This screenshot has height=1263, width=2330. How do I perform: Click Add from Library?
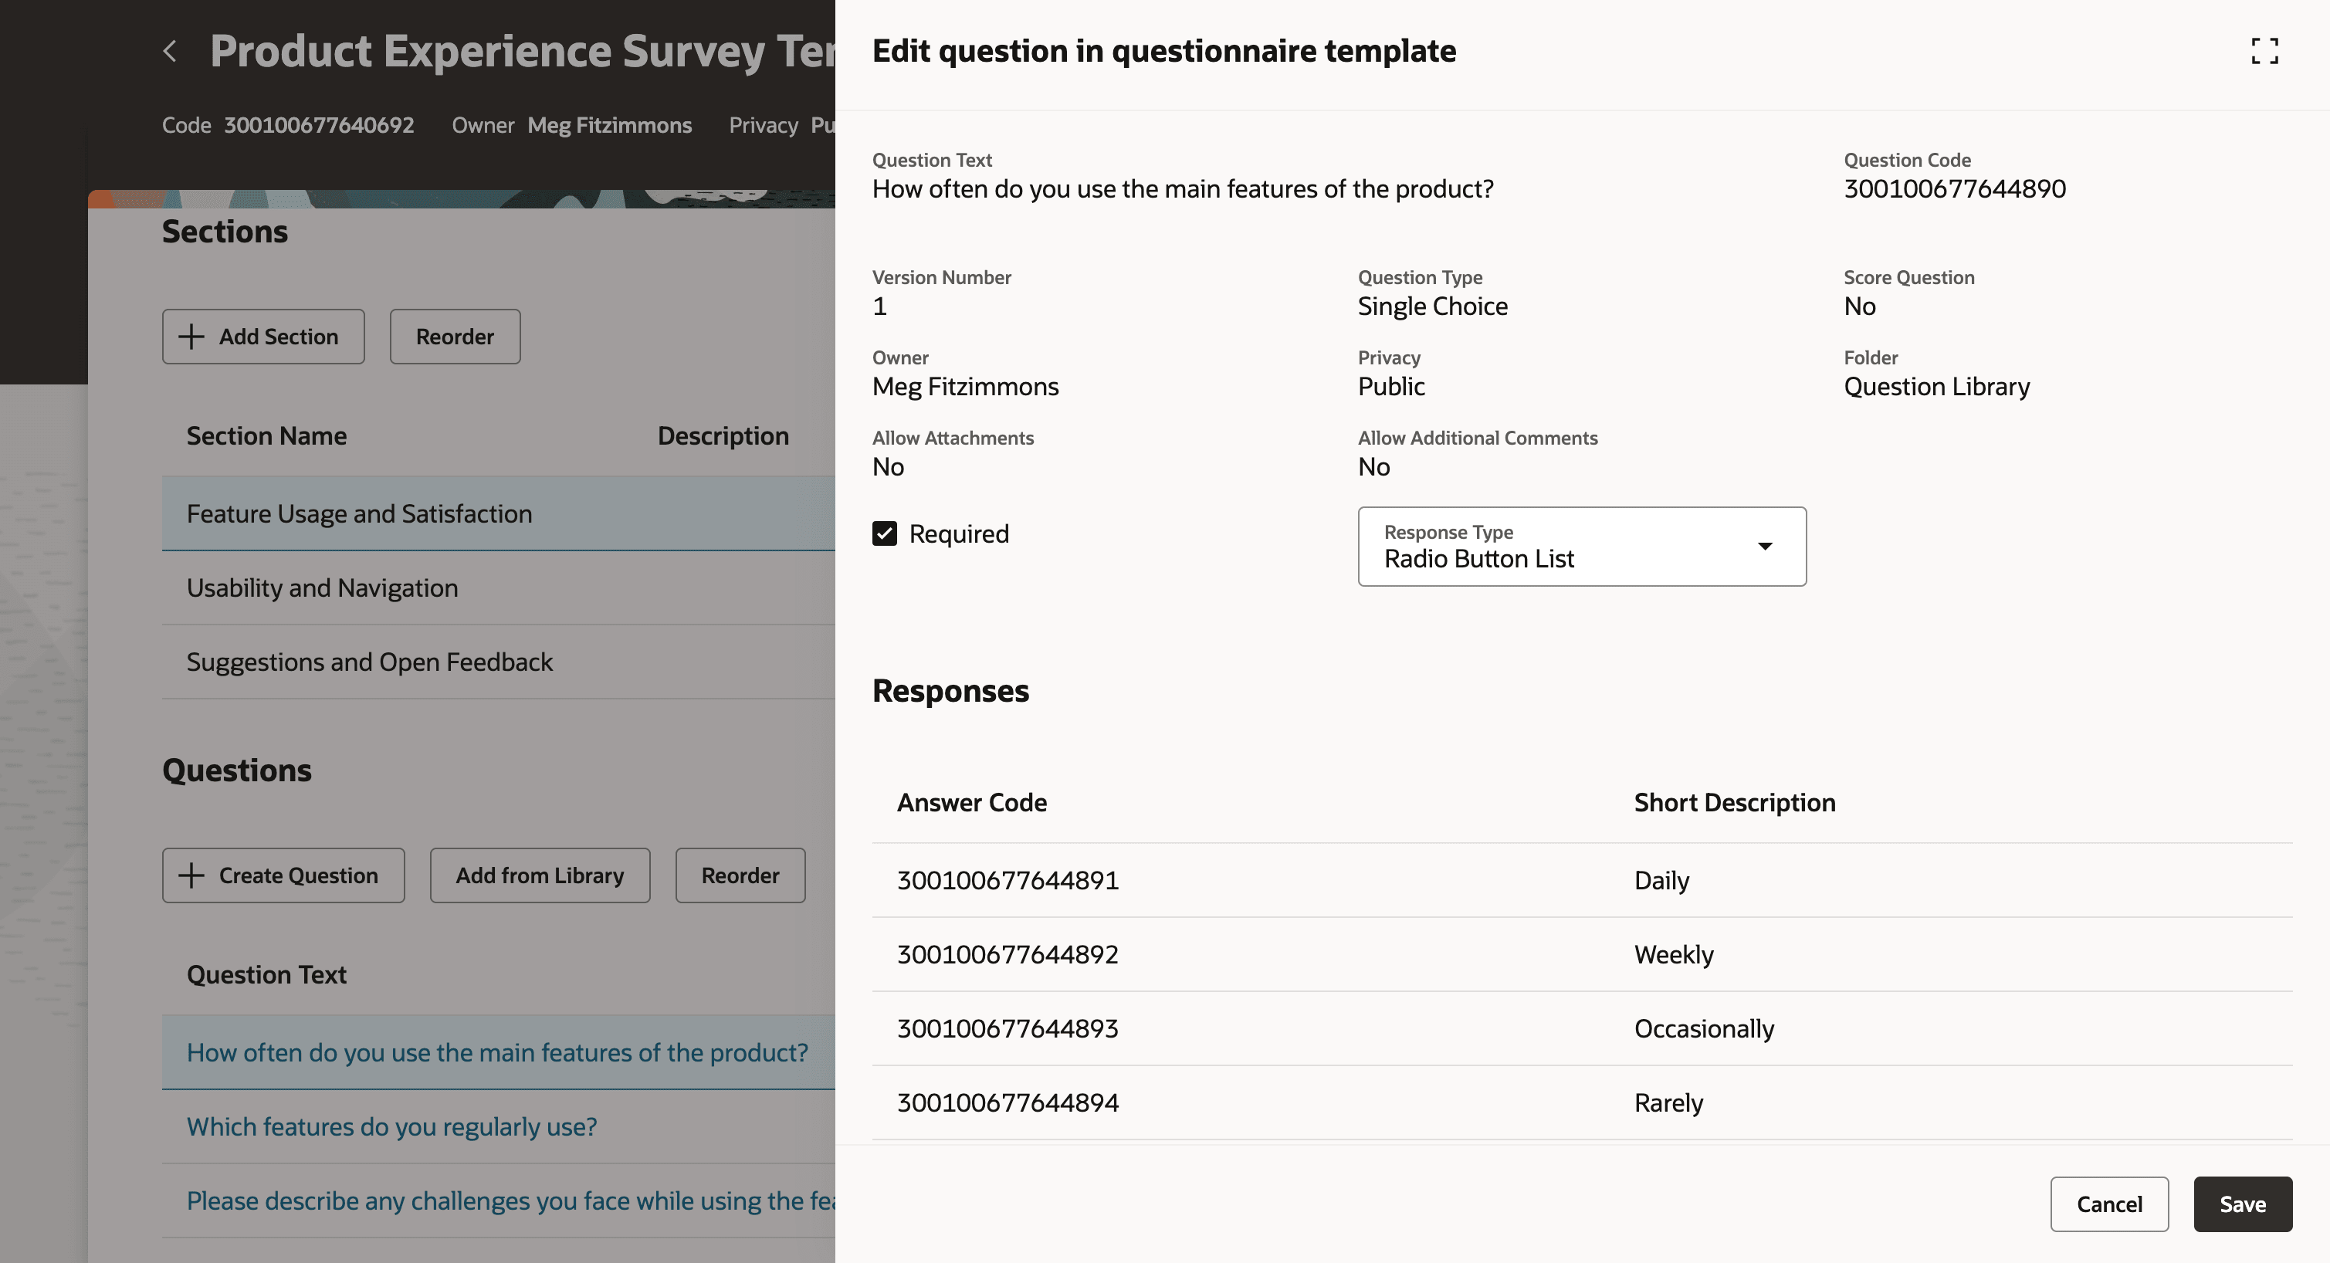(540, 875)
